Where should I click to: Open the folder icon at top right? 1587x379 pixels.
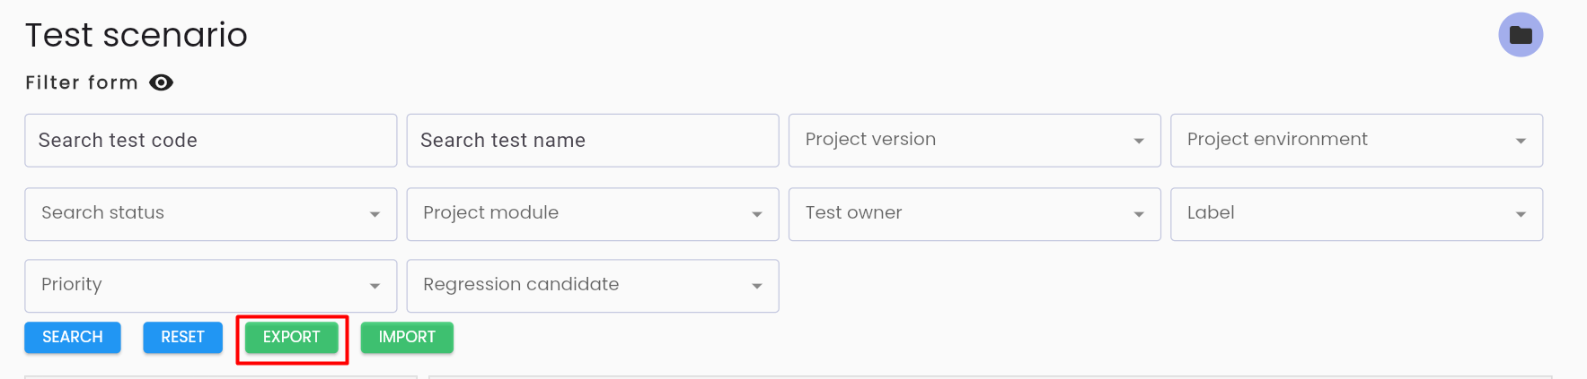[x=1521, y=35]
